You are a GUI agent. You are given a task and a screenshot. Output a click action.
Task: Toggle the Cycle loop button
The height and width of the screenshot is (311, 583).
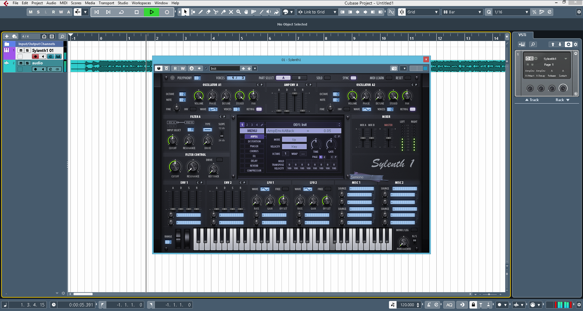point(121,12)
